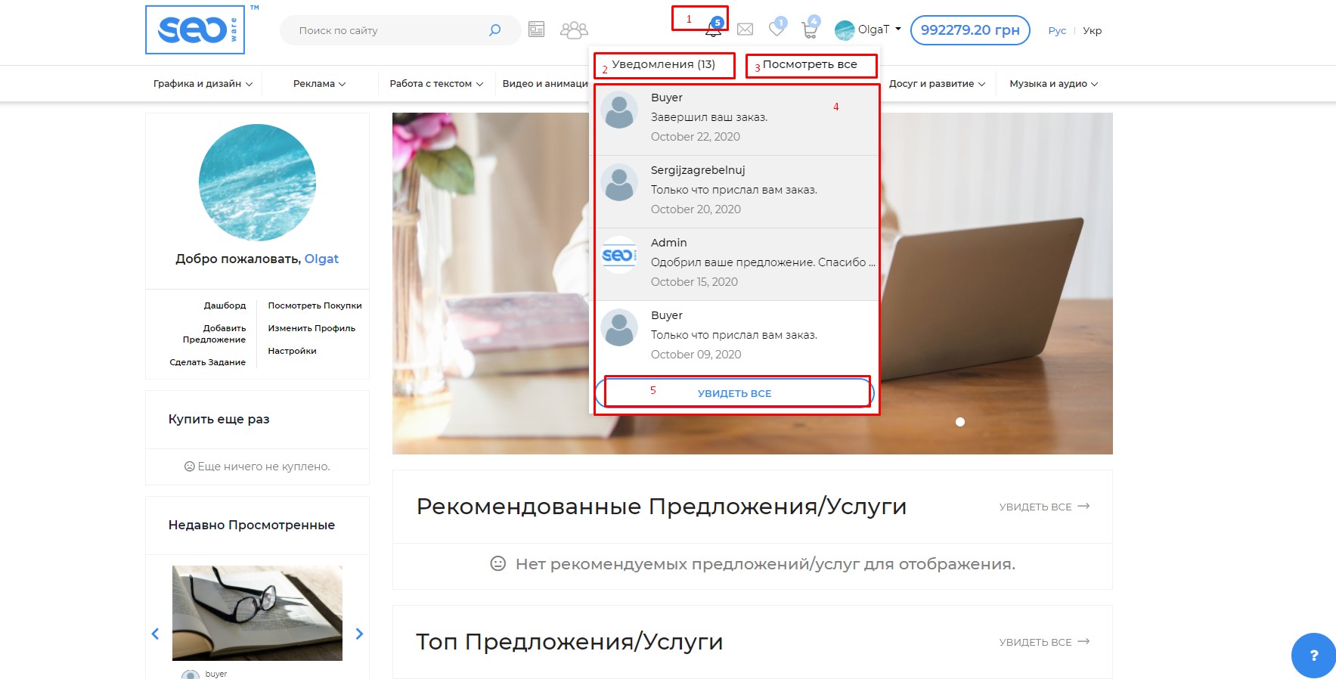
Task: Click the community users icon
Action: pos(574,30)
